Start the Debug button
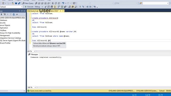Viewport: 171px width, 96px height. pyautogui.click(x=37, y=7)
